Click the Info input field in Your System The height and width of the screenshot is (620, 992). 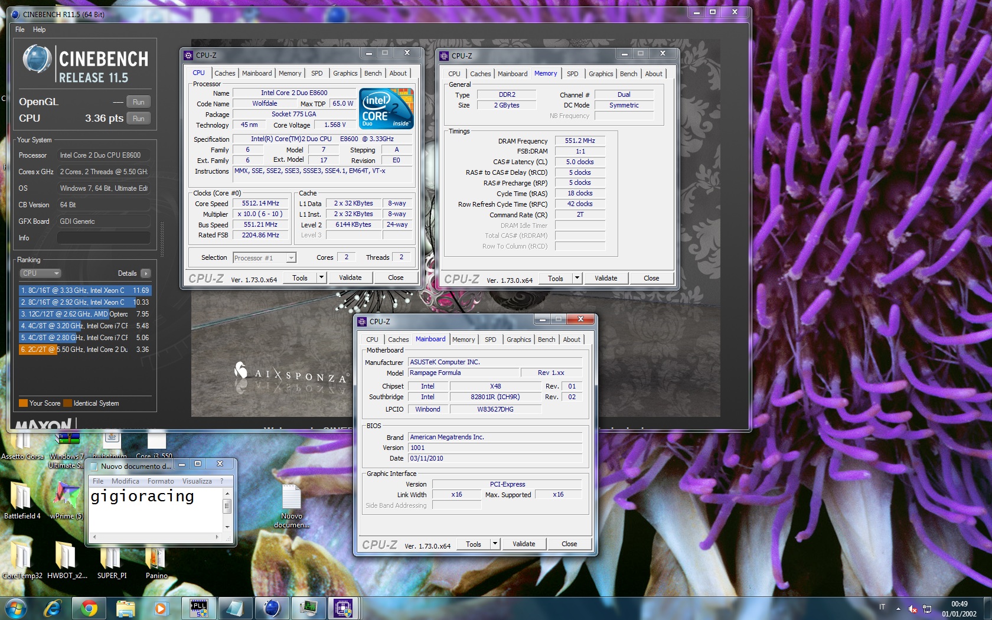point(103,238)
